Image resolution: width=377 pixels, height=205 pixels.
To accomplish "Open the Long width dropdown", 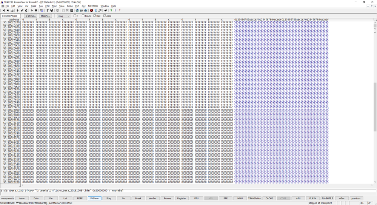I will pos(63,16).
